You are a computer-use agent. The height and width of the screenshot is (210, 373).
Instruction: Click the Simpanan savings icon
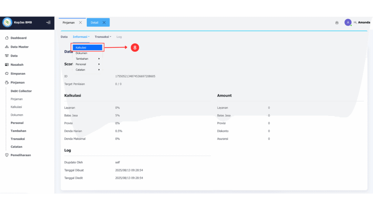(7, 74)
